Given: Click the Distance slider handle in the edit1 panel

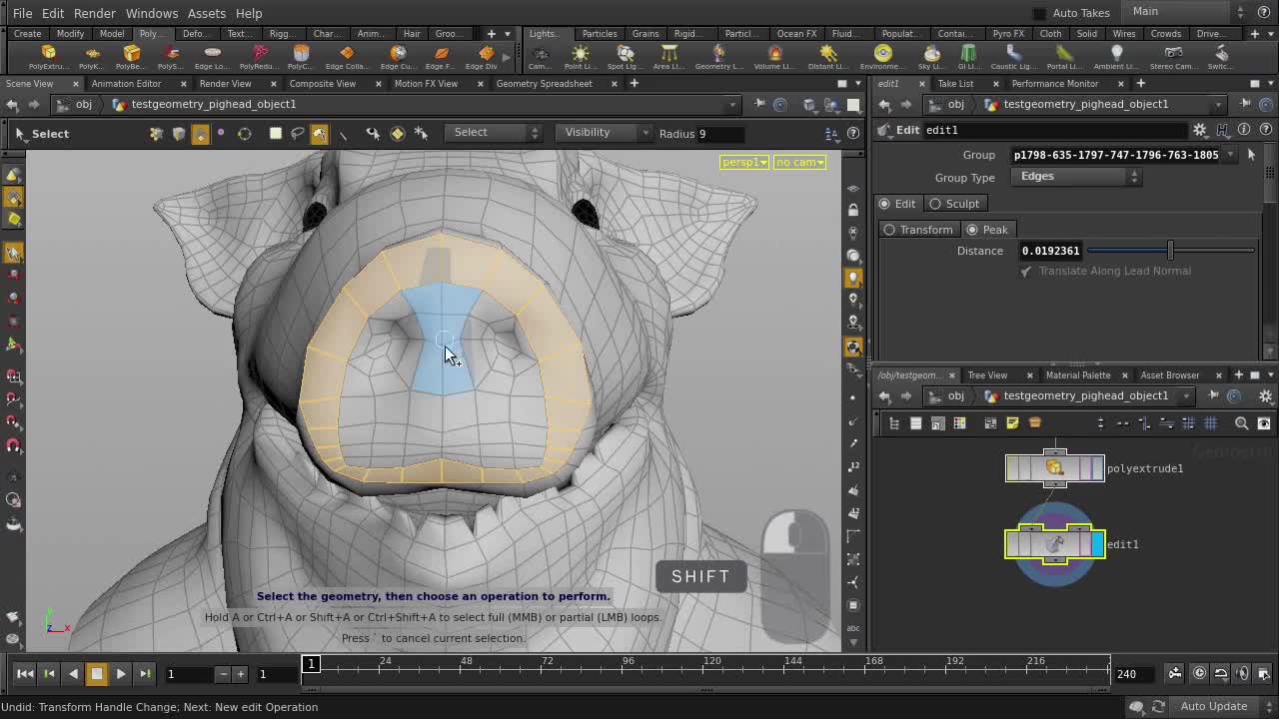Looking at the screenshot, I should tap(1170, 251).
